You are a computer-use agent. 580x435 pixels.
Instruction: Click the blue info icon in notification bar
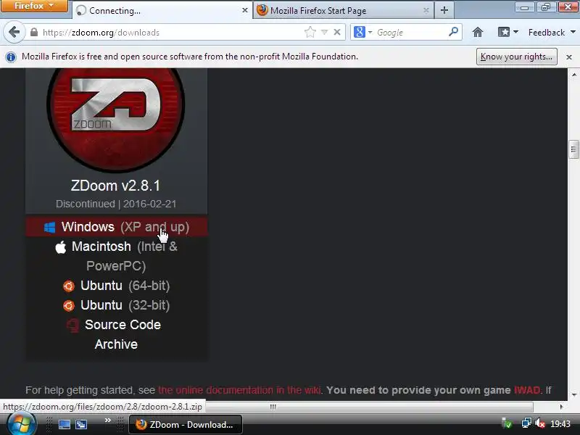click(11, 57)
